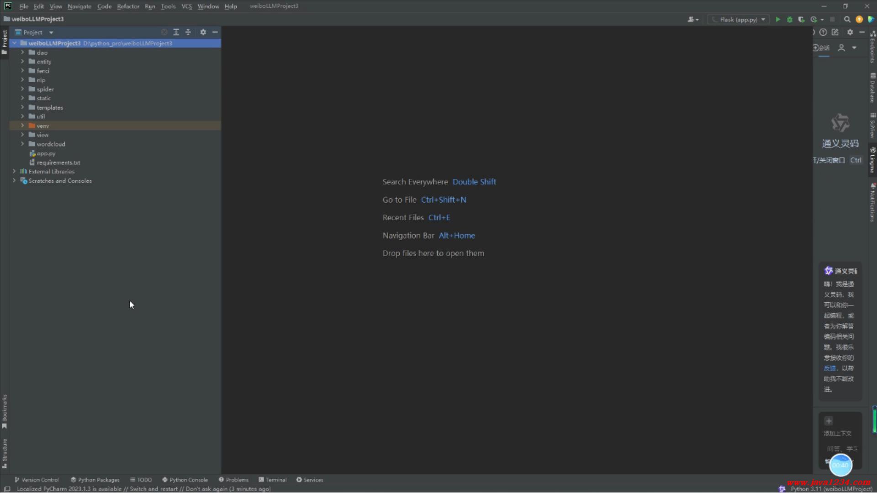Screen dimensions: 877x493
Task: Click Add context plus button in Lingma panel
Action: pyautogui.click(x=829, y=421)
